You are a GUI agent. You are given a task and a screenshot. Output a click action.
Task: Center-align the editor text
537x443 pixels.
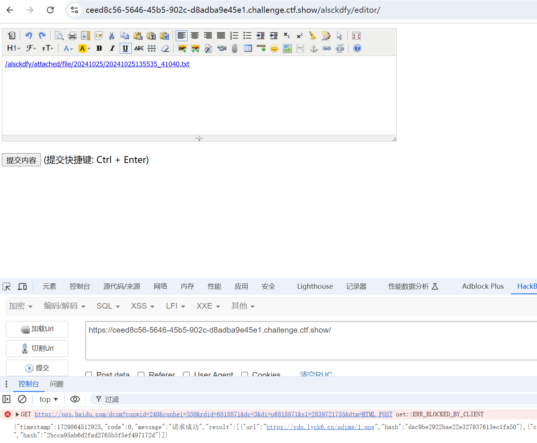click(x=195, y=36)
